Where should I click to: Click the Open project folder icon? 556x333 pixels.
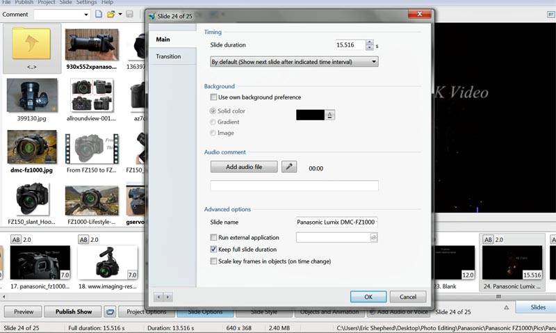point(111,15)
